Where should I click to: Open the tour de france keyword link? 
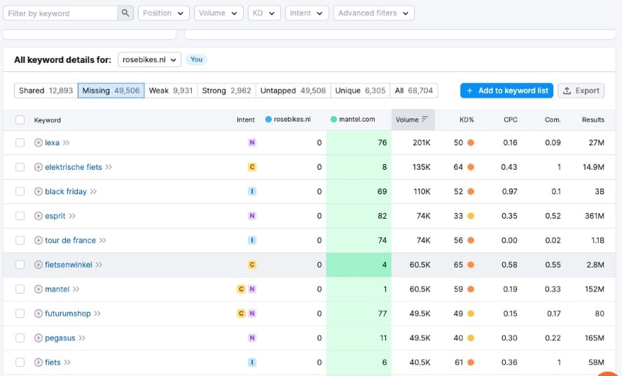click(70, 240)
